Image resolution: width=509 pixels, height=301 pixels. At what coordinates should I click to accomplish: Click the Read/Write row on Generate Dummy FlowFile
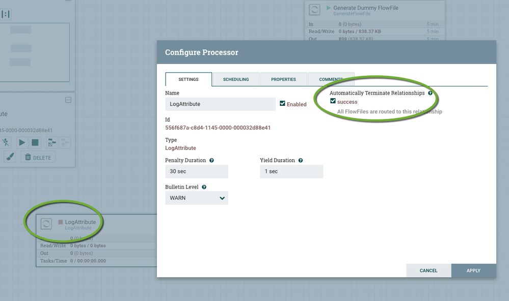click(374, 32)
